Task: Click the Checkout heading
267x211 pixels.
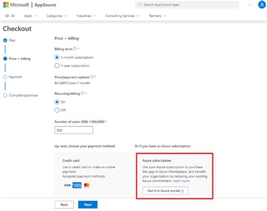Action: (x=17, y=29)
